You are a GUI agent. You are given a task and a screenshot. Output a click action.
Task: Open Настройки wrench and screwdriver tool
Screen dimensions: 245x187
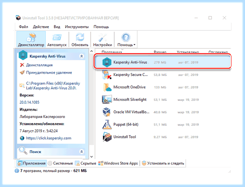point(102,39)
